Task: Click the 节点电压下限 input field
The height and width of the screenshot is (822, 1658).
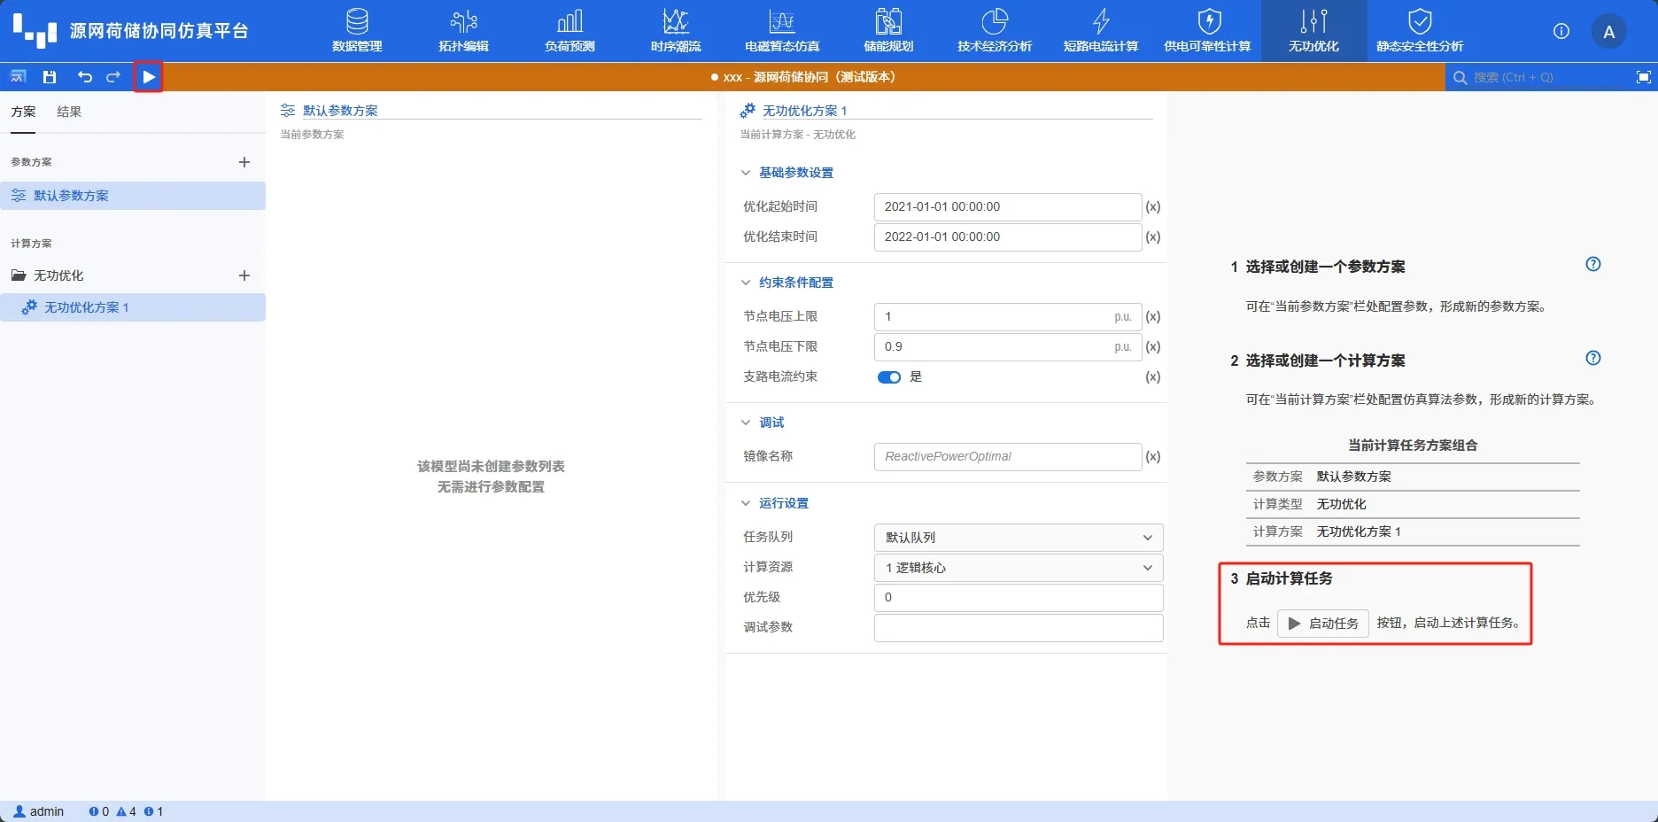Action: point(1008,347)
